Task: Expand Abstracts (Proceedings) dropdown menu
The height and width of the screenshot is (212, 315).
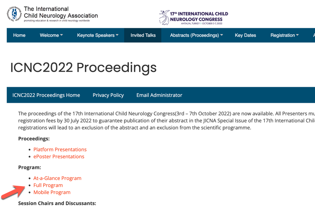Action: pyautogui.click(x=196, y=35)
